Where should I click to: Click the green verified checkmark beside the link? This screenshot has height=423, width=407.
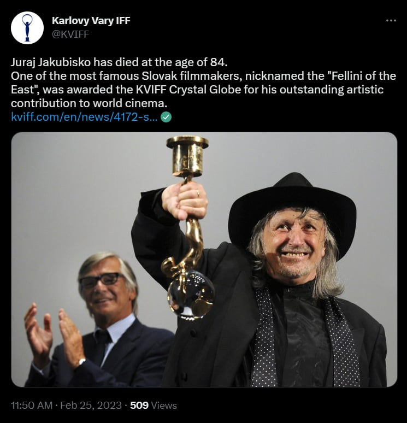pos(166,117)
